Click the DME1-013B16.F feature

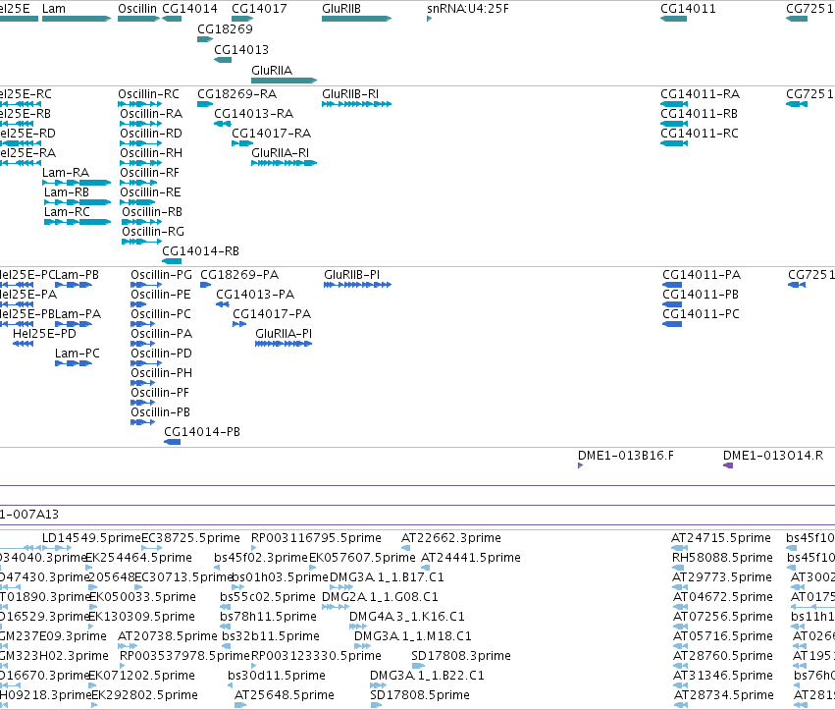click(581, 465)
